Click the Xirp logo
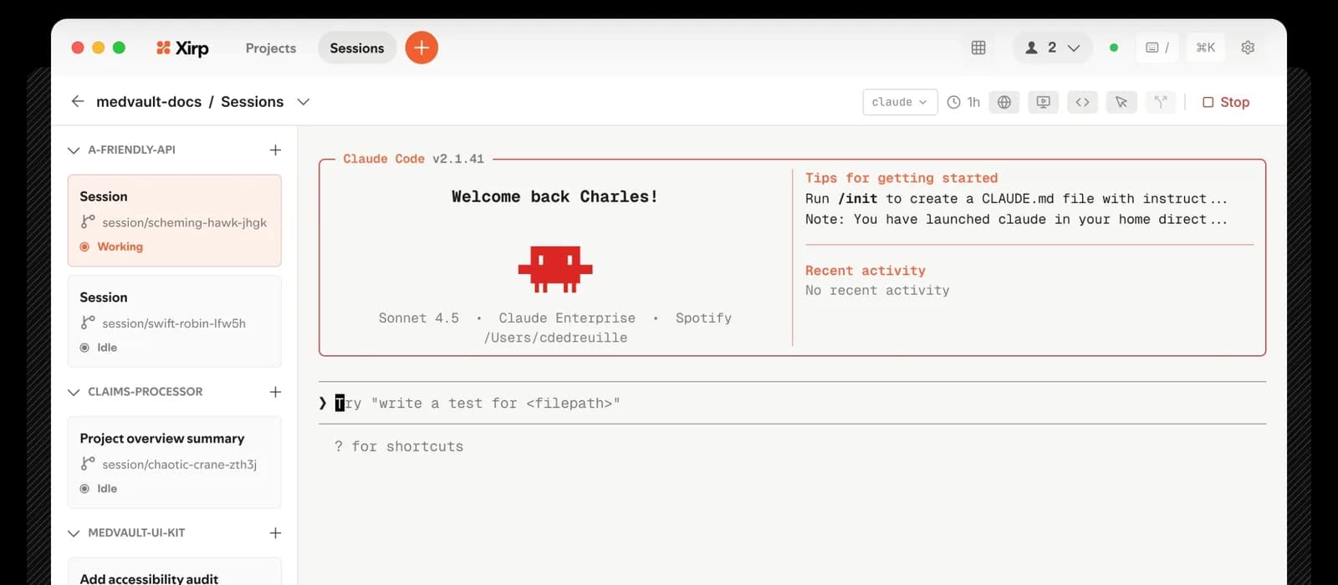This screenshot has width=1338, height=585. pyautogui.click(x=182, y=48)
